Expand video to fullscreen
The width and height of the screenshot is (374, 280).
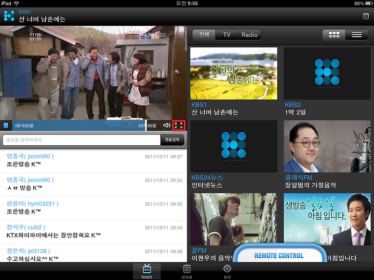click(179, 125)
